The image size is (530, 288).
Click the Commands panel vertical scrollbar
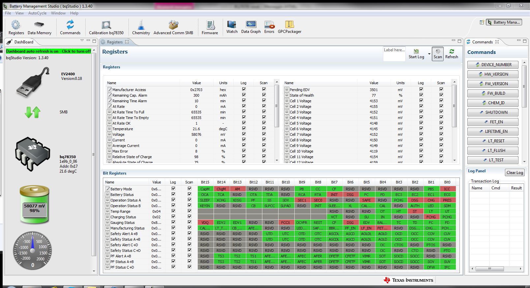click(x=524, y=86)
